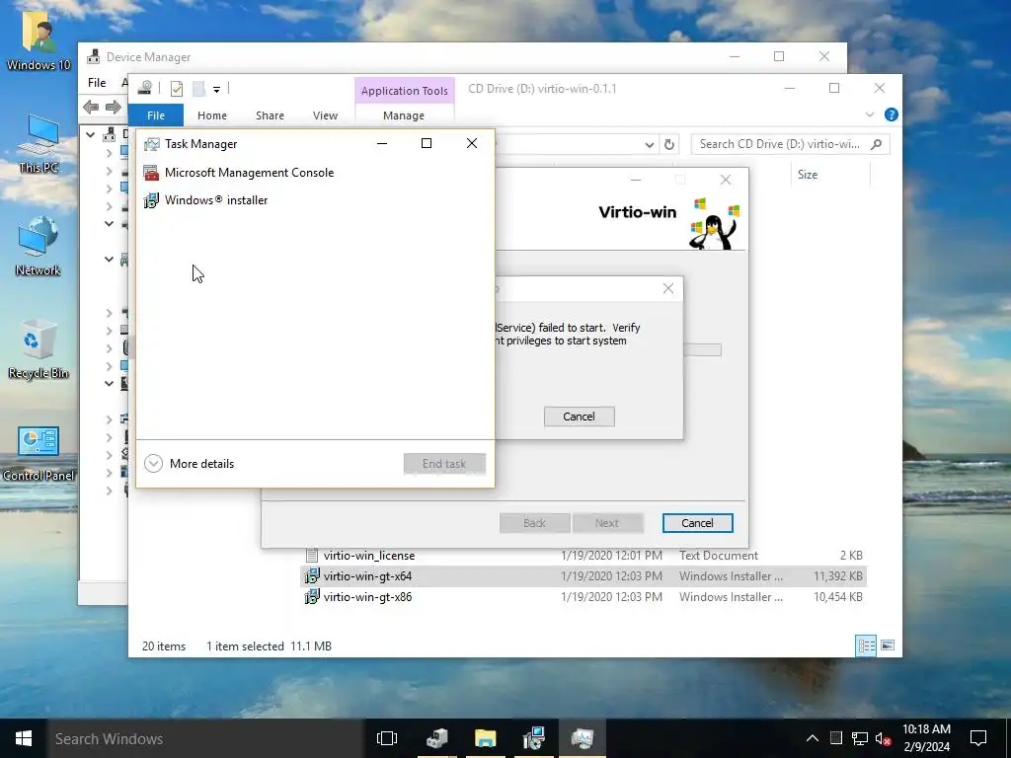The width and height of the screenshot is (1011, 758).
Task: Open the Home ribbon tab
Action: point(212,115)
